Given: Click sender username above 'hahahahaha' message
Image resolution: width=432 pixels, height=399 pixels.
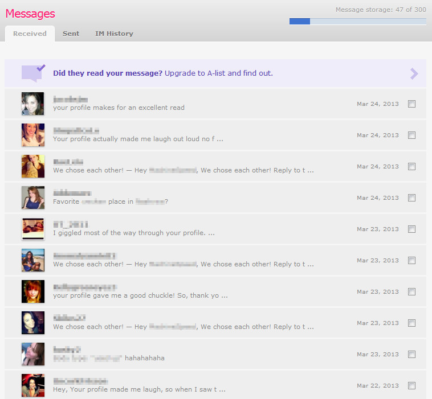Looking at the screenshot, I should point(67,349).
